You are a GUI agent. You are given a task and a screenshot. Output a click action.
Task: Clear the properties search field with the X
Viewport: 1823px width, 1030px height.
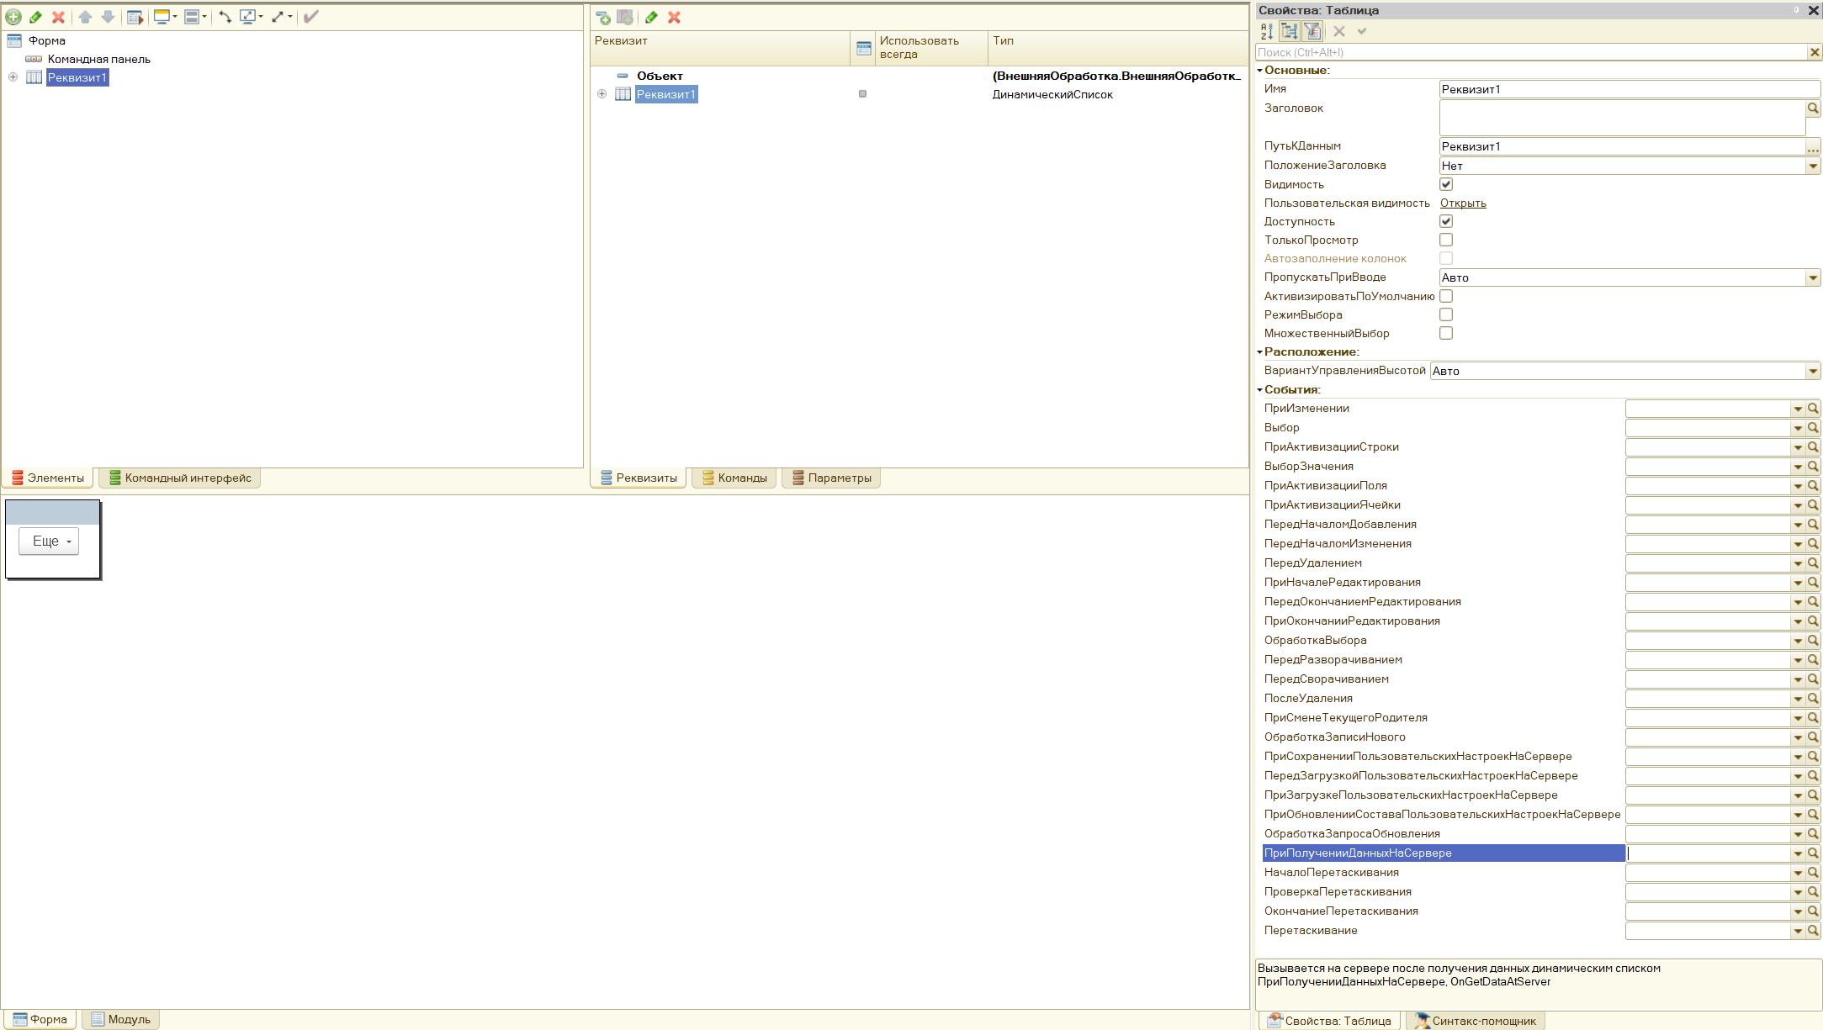[1815, 52]
